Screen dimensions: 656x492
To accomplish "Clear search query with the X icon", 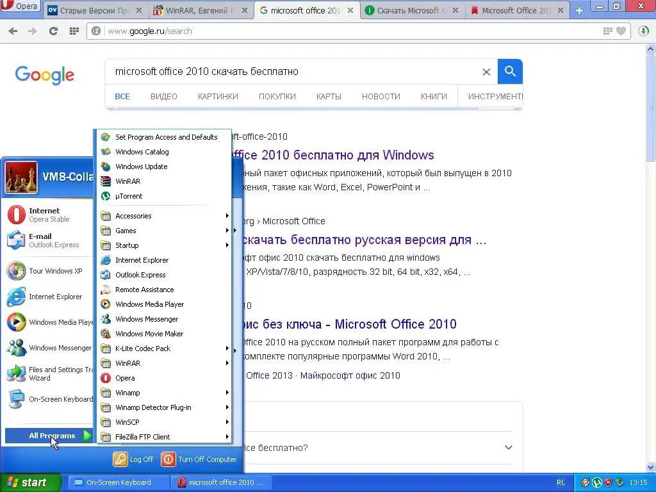I will coord(486,72).
